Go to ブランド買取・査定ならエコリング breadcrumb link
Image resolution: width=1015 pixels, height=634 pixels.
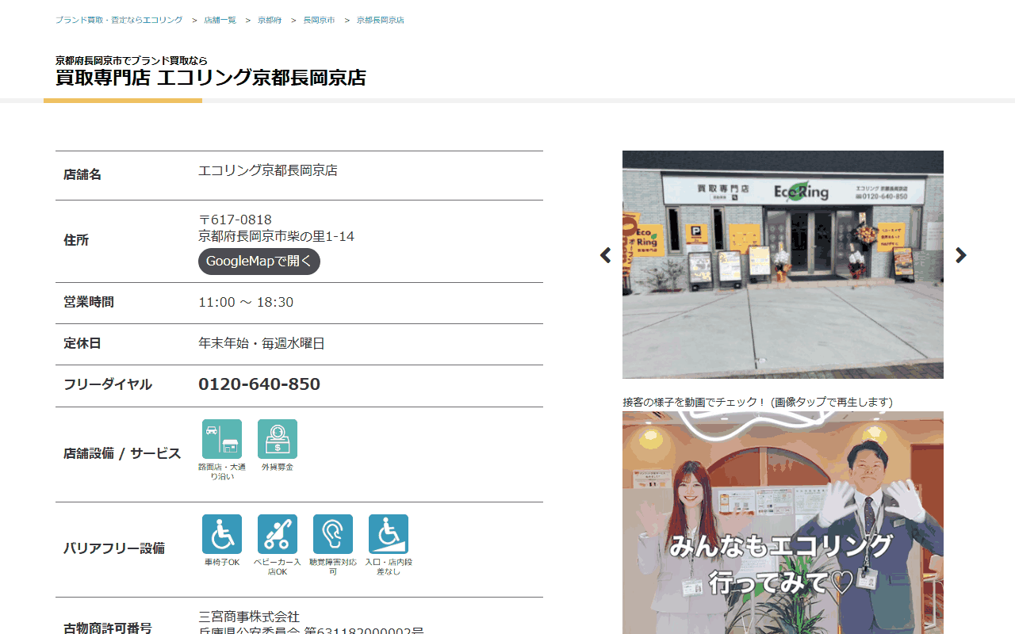(x=119, y=20)
